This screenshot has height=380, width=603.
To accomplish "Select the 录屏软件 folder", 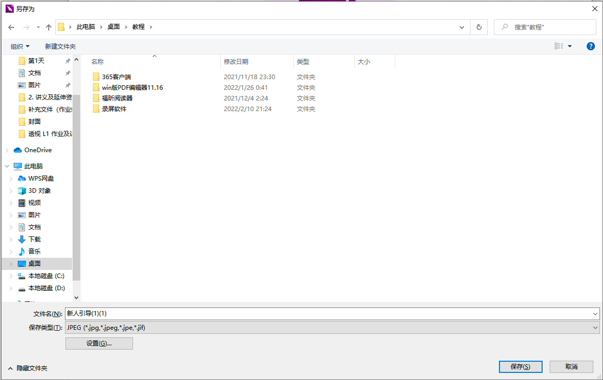I will point(114,109).
